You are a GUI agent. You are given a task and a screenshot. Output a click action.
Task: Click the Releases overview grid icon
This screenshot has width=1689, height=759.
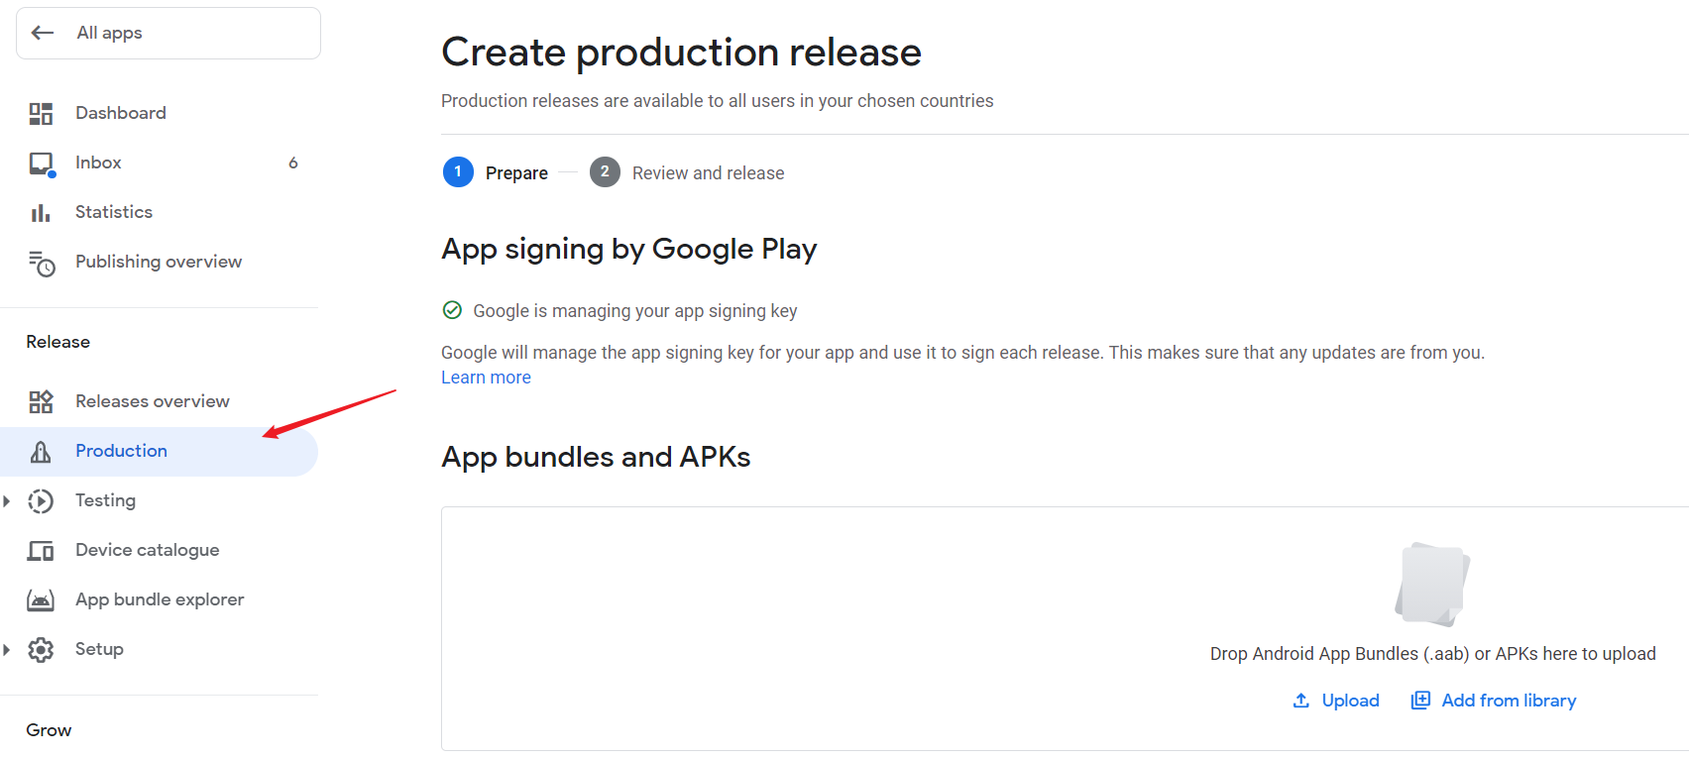tap(41, 400)
